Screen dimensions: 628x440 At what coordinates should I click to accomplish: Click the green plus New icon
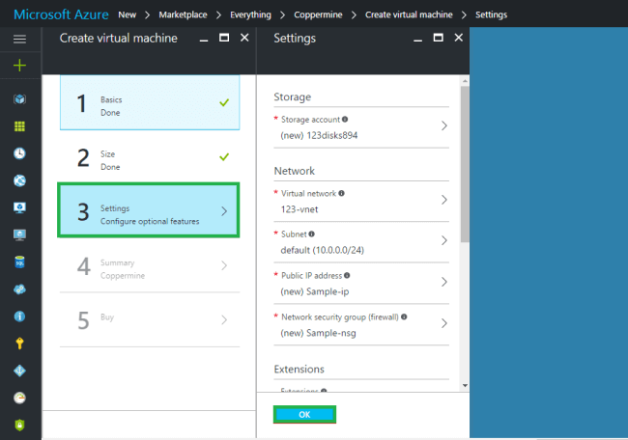pos(19,66)
